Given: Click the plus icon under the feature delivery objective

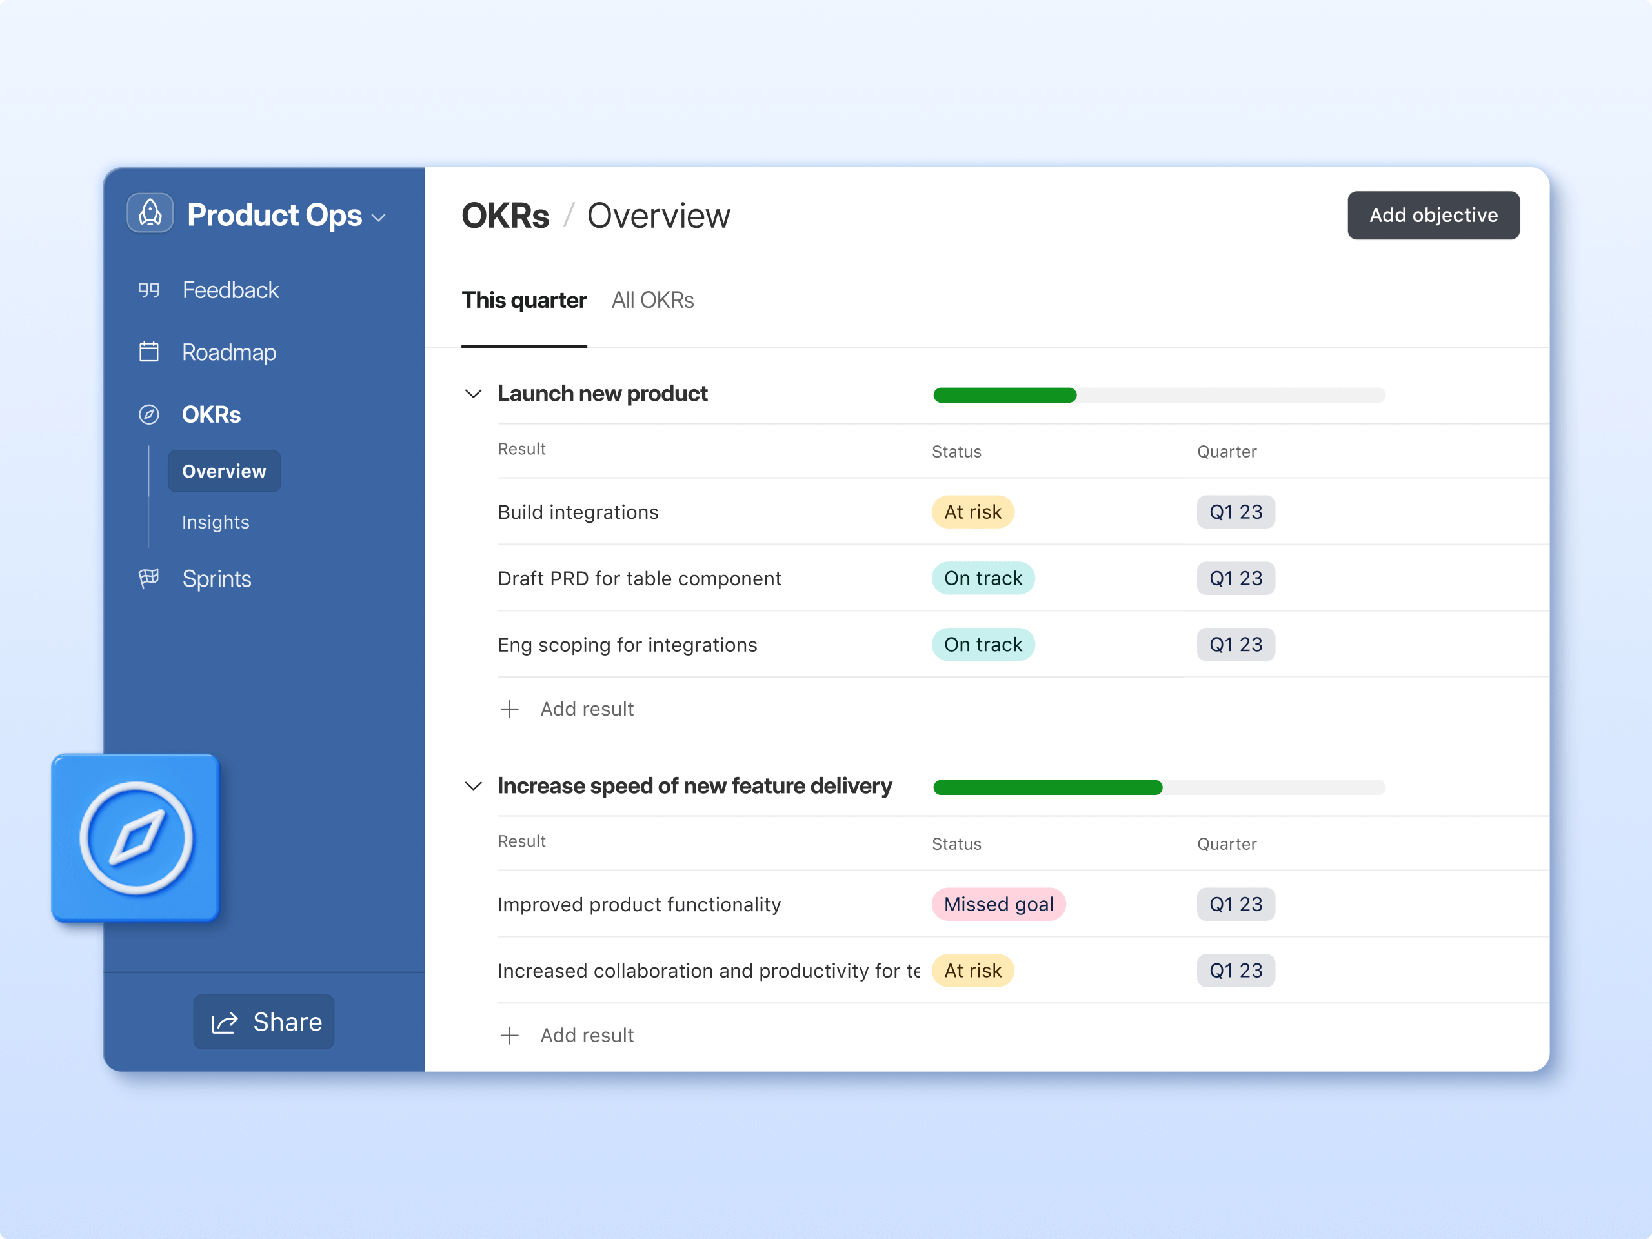Looking at the screenshot, I should (x=509, y=1035).
